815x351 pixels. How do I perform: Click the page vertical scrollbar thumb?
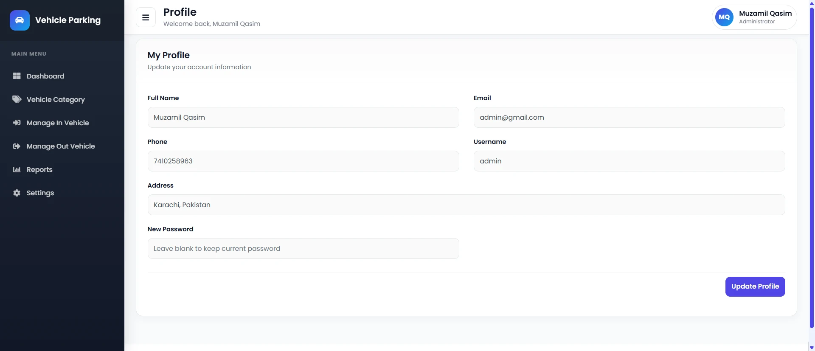point(812,167)
